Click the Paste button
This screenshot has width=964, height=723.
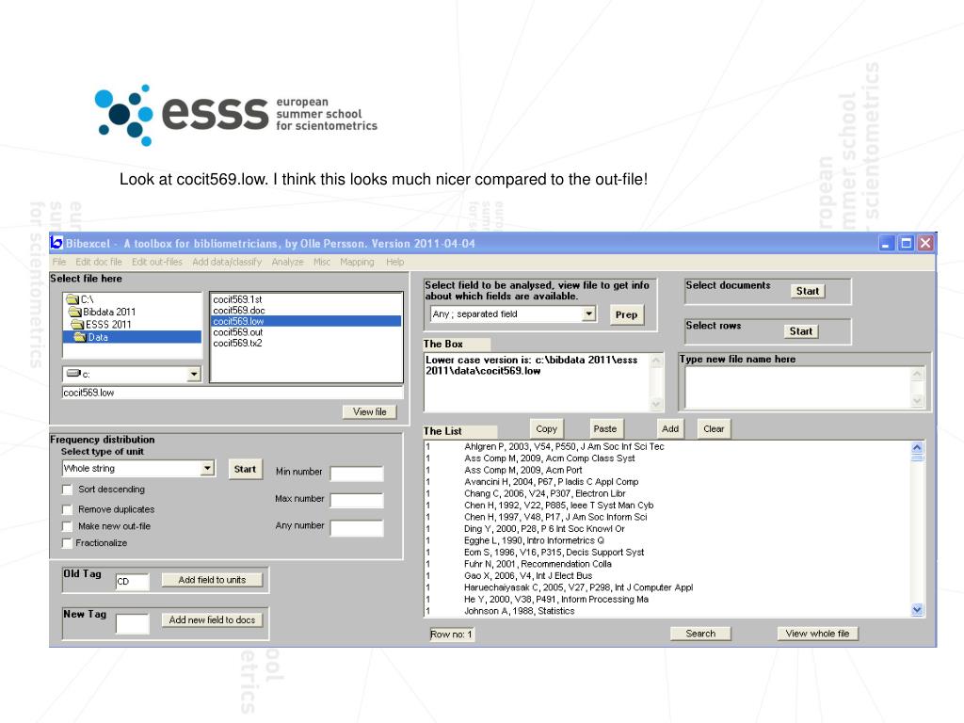coord(605,428)
